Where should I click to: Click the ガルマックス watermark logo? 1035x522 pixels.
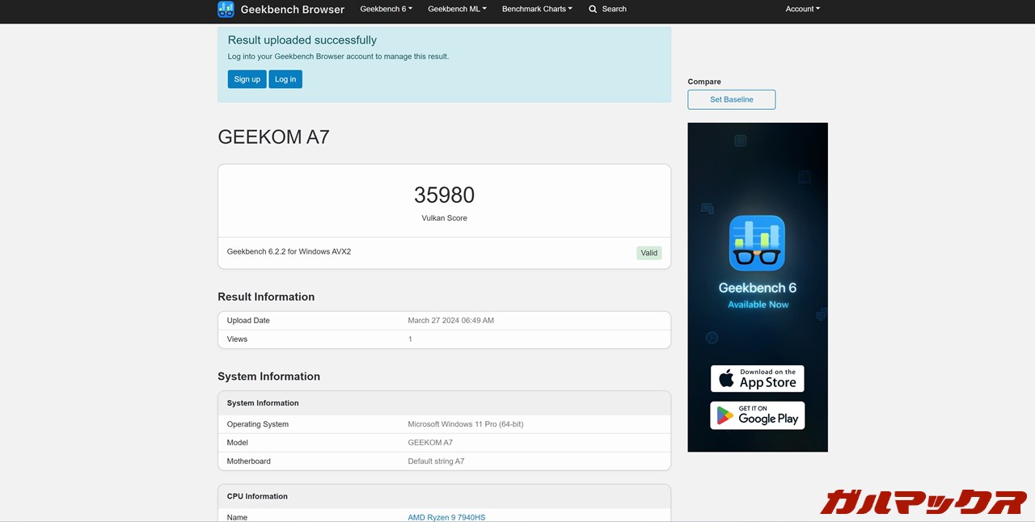(x=924, y=502)
